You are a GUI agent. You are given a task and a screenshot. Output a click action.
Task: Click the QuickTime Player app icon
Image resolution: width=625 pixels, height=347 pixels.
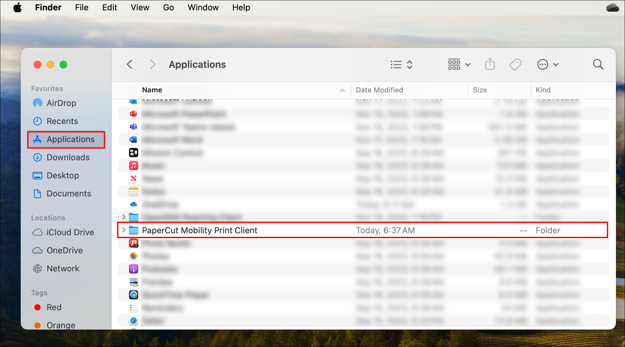pyautogui.click(x=134, y=295)
